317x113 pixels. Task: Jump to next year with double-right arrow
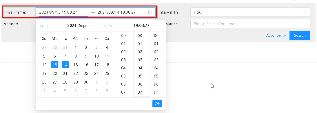coord(111,26)
